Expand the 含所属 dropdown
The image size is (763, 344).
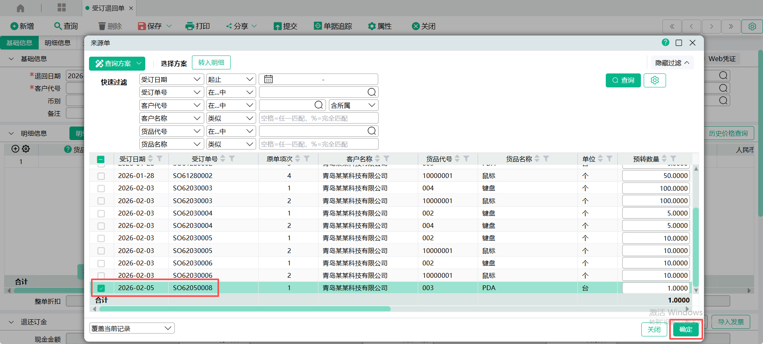(x=353, y=105)
